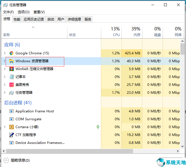Click the 425.4 MB memory cell

tap(132, 53)
